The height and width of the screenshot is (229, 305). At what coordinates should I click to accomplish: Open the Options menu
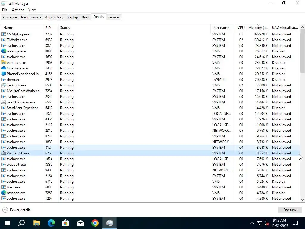(18, 10)
